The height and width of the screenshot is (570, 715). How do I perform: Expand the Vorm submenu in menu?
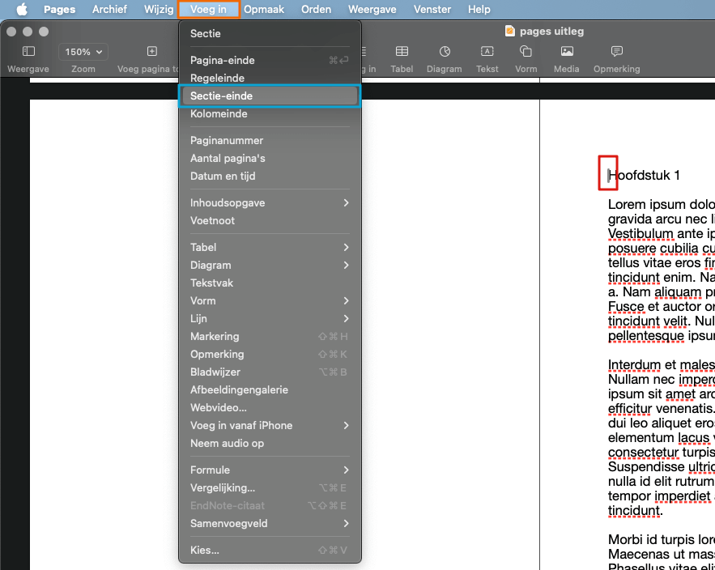346,301
